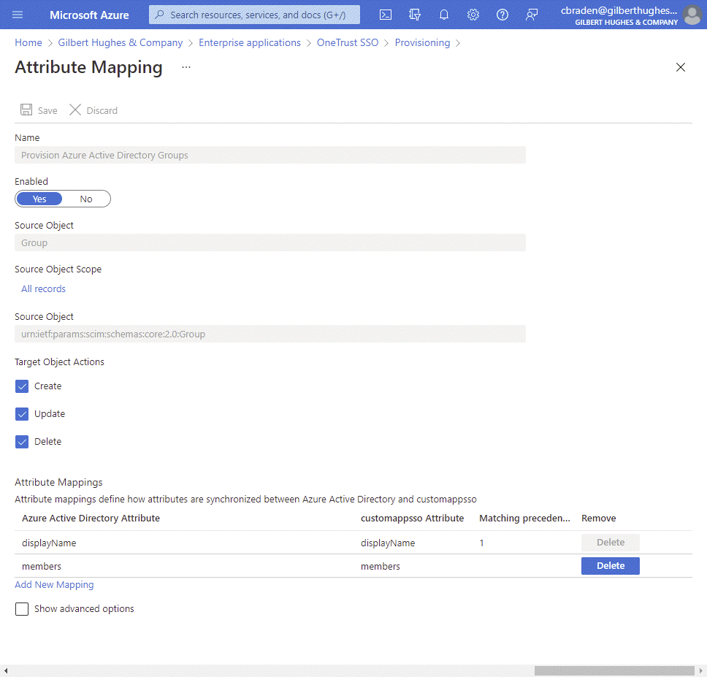Open the Attribute Mapping ellipsis menu

click(185, 67)
